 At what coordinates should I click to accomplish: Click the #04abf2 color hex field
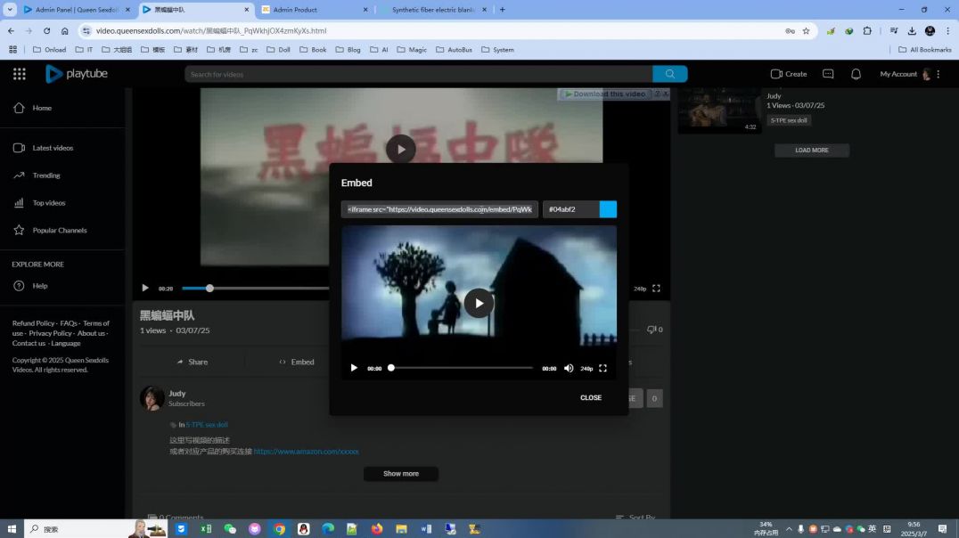pyautogui.click(x=570, y=209)
